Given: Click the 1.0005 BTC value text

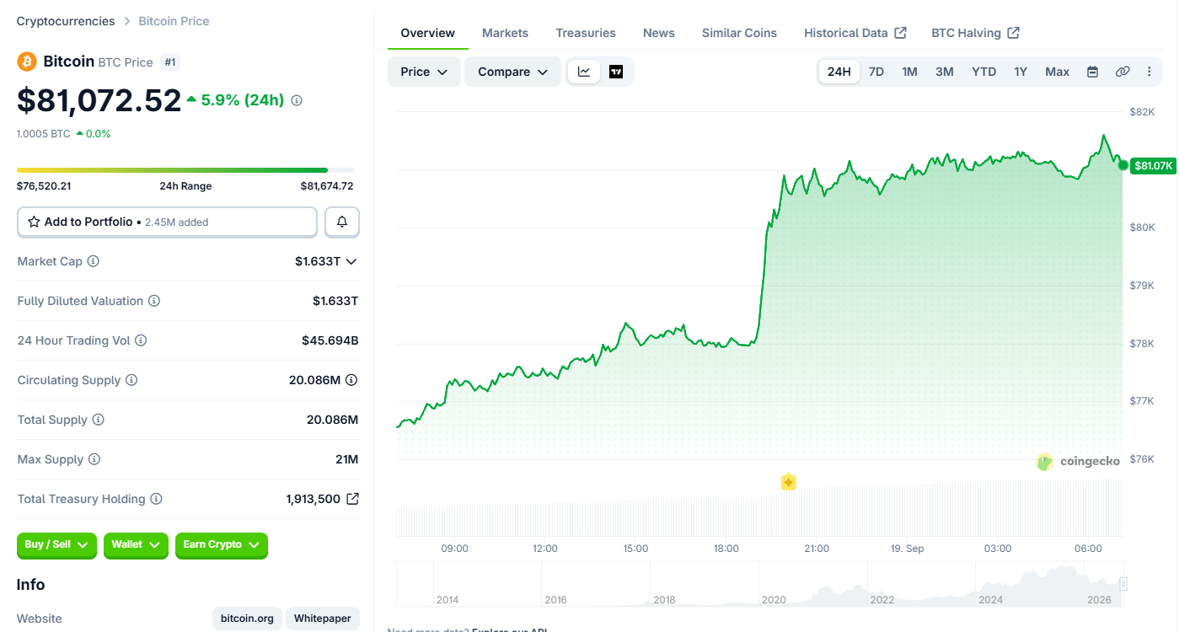Looking at the screenshot, I should click(x=44, y=133).
